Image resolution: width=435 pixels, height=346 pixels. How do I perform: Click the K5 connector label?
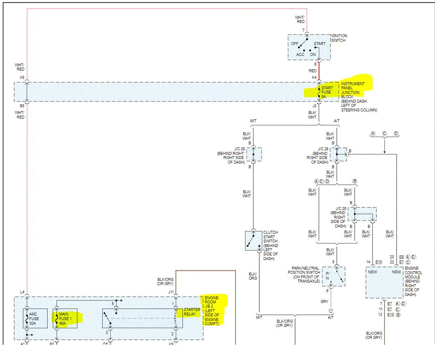[x=22, y=77]
